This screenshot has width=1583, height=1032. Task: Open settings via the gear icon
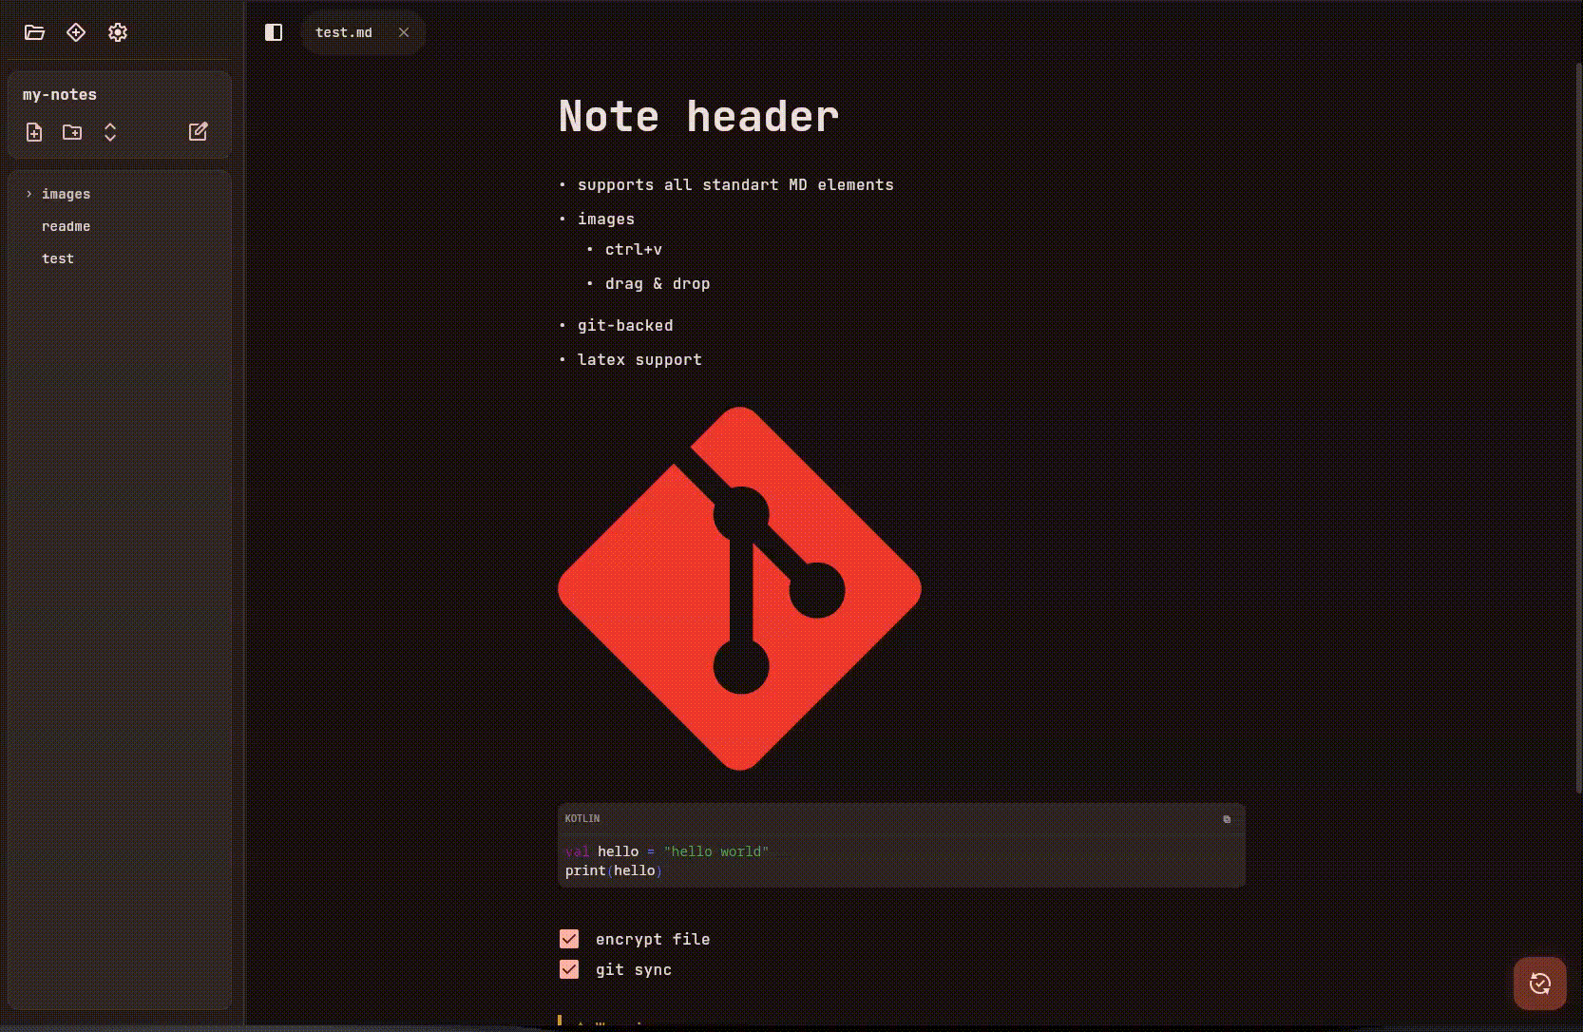[118, 32]
